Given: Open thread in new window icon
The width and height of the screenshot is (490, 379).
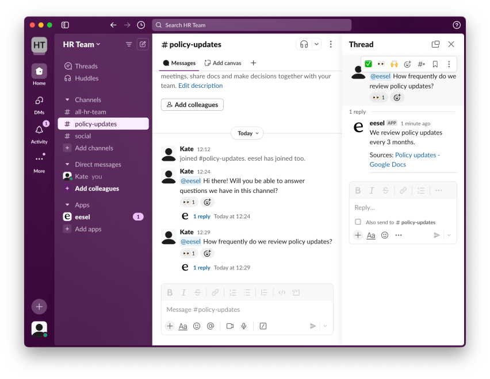Looking at the screenshot, I should click(x=435, y=44).
